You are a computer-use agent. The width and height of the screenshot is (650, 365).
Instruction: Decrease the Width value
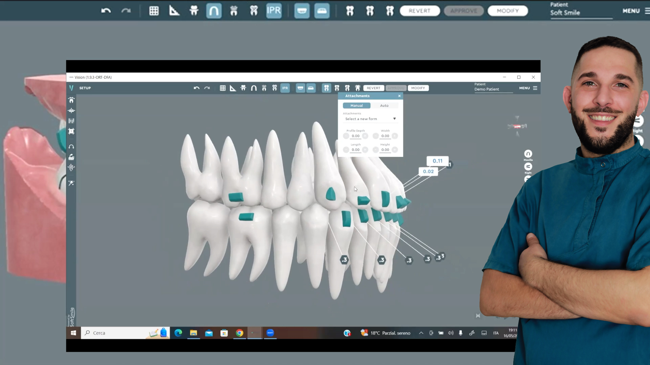point(376,136)
